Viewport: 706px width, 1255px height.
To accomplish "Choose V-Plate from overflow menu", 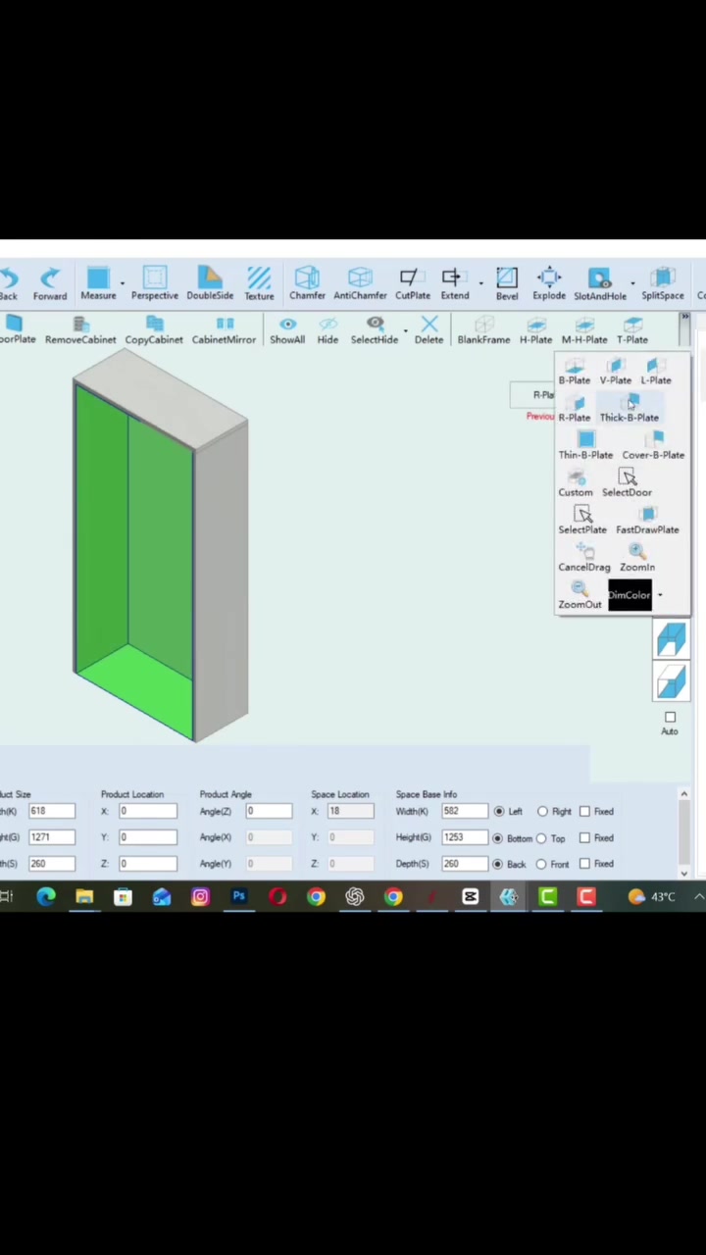I will [616, 372].
